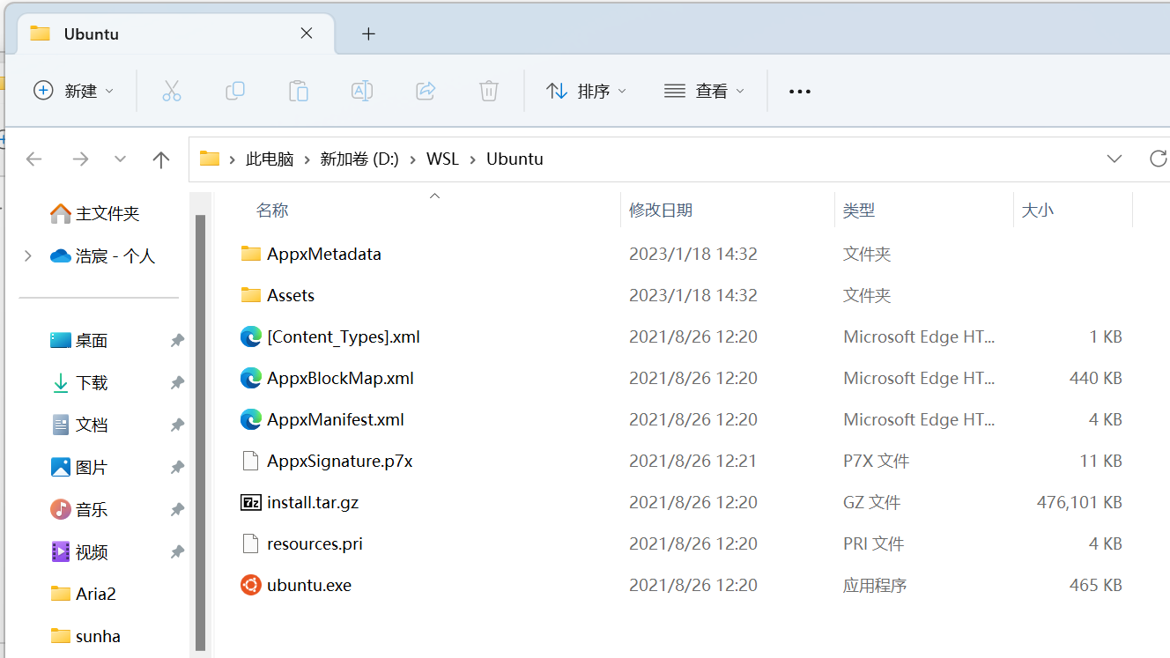Image resolution: width=1170 pixels, height=658 pixels.
Task: Click the Assets folder icon
Action: 251,295
